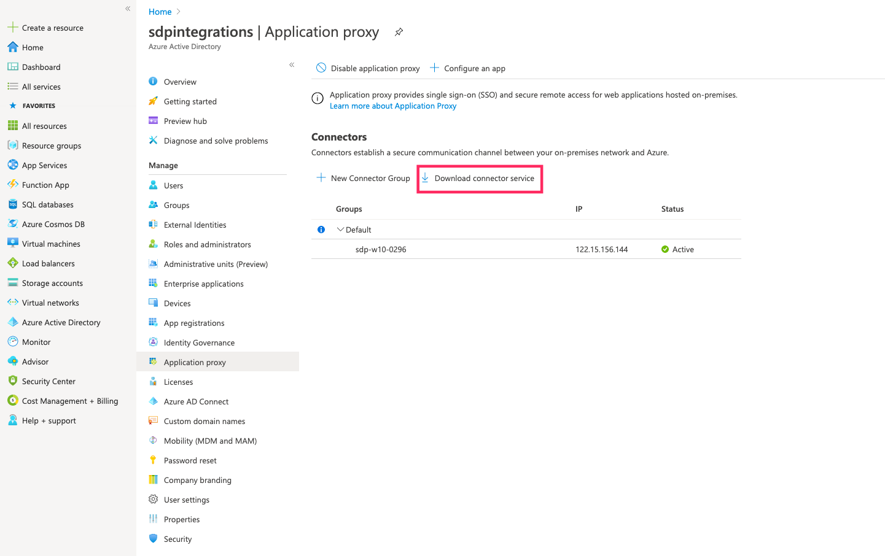This screenshot has width=885, height=556.
Task: Click the Help + support person icon
Action: [12, 420]
